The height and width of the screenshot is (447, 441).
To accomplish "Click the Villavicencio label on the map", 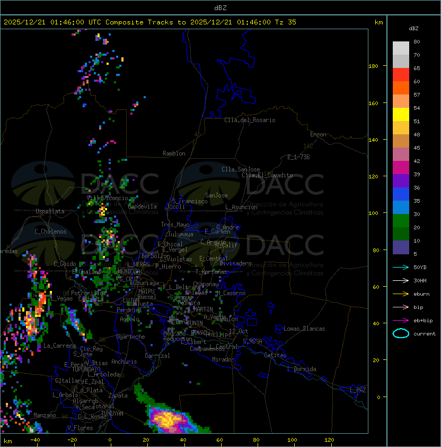I will (x=107, y=198).
